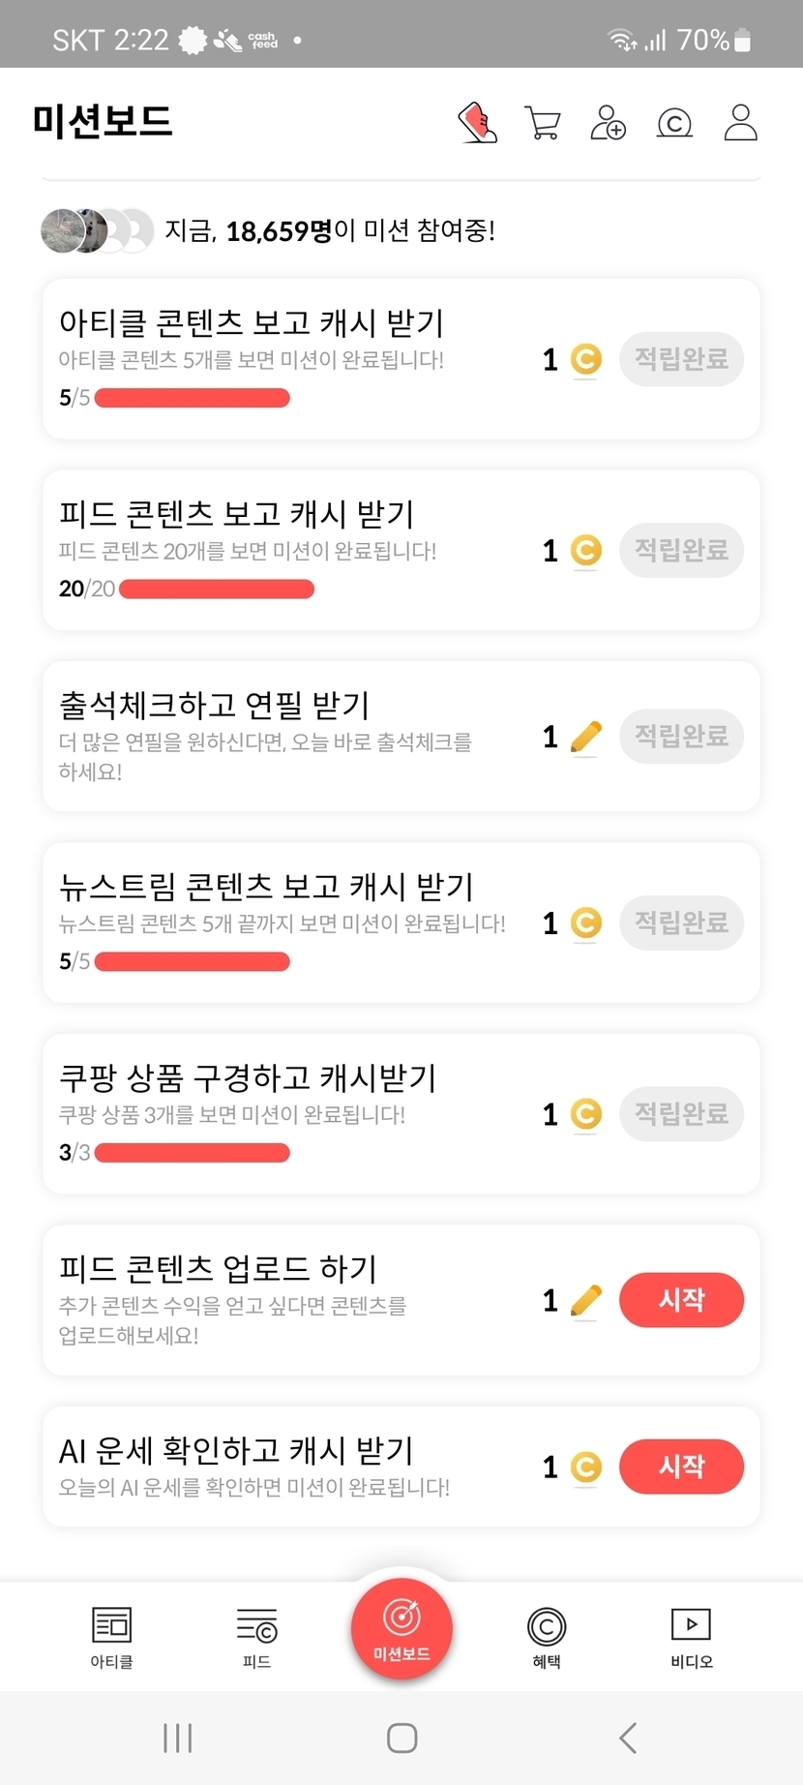Tap the red sneaker icon in header
803x1785 pixels.
point(477,123)
